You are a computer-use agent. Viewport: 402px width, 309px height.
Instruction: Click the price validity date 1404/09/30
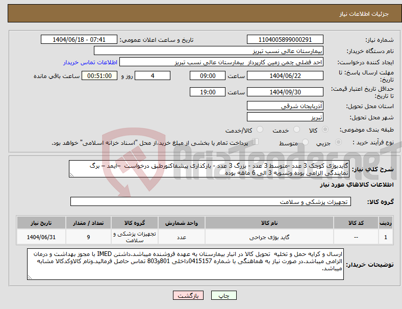point(285,92)
